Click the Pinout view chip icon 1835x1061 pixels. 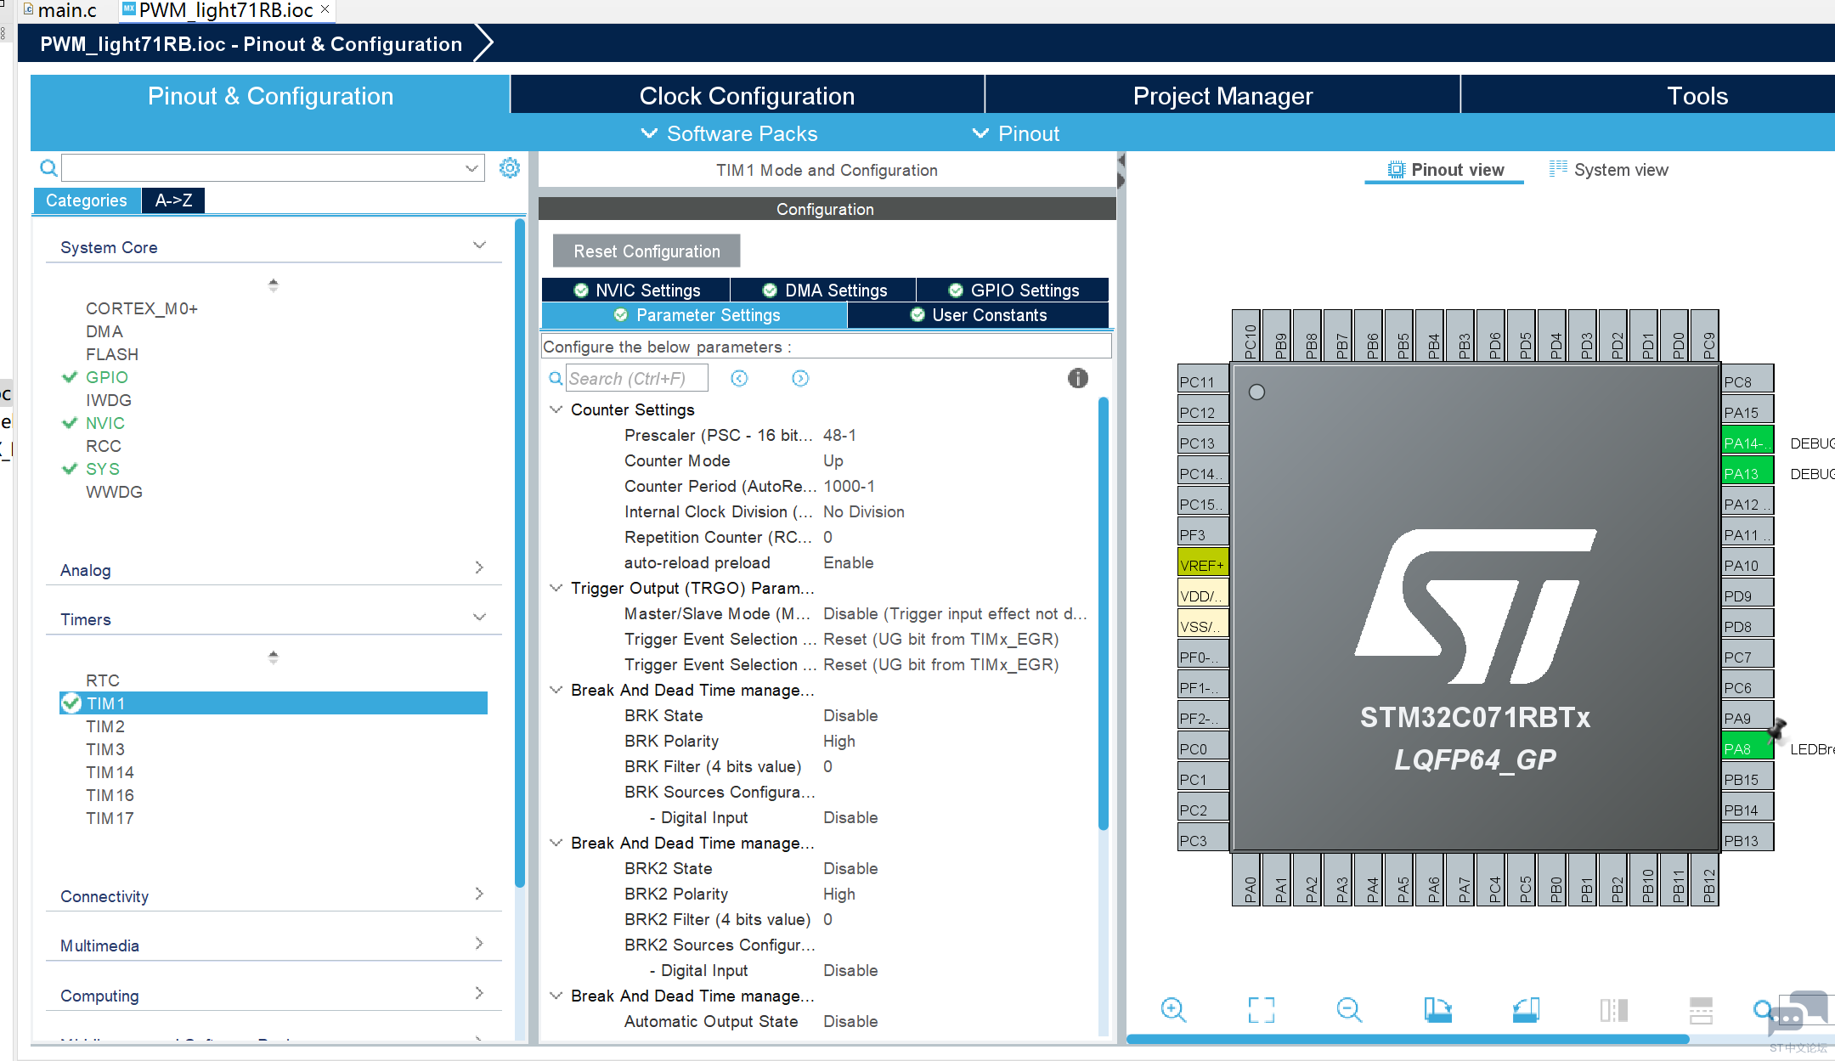[x=1396, y=169]
